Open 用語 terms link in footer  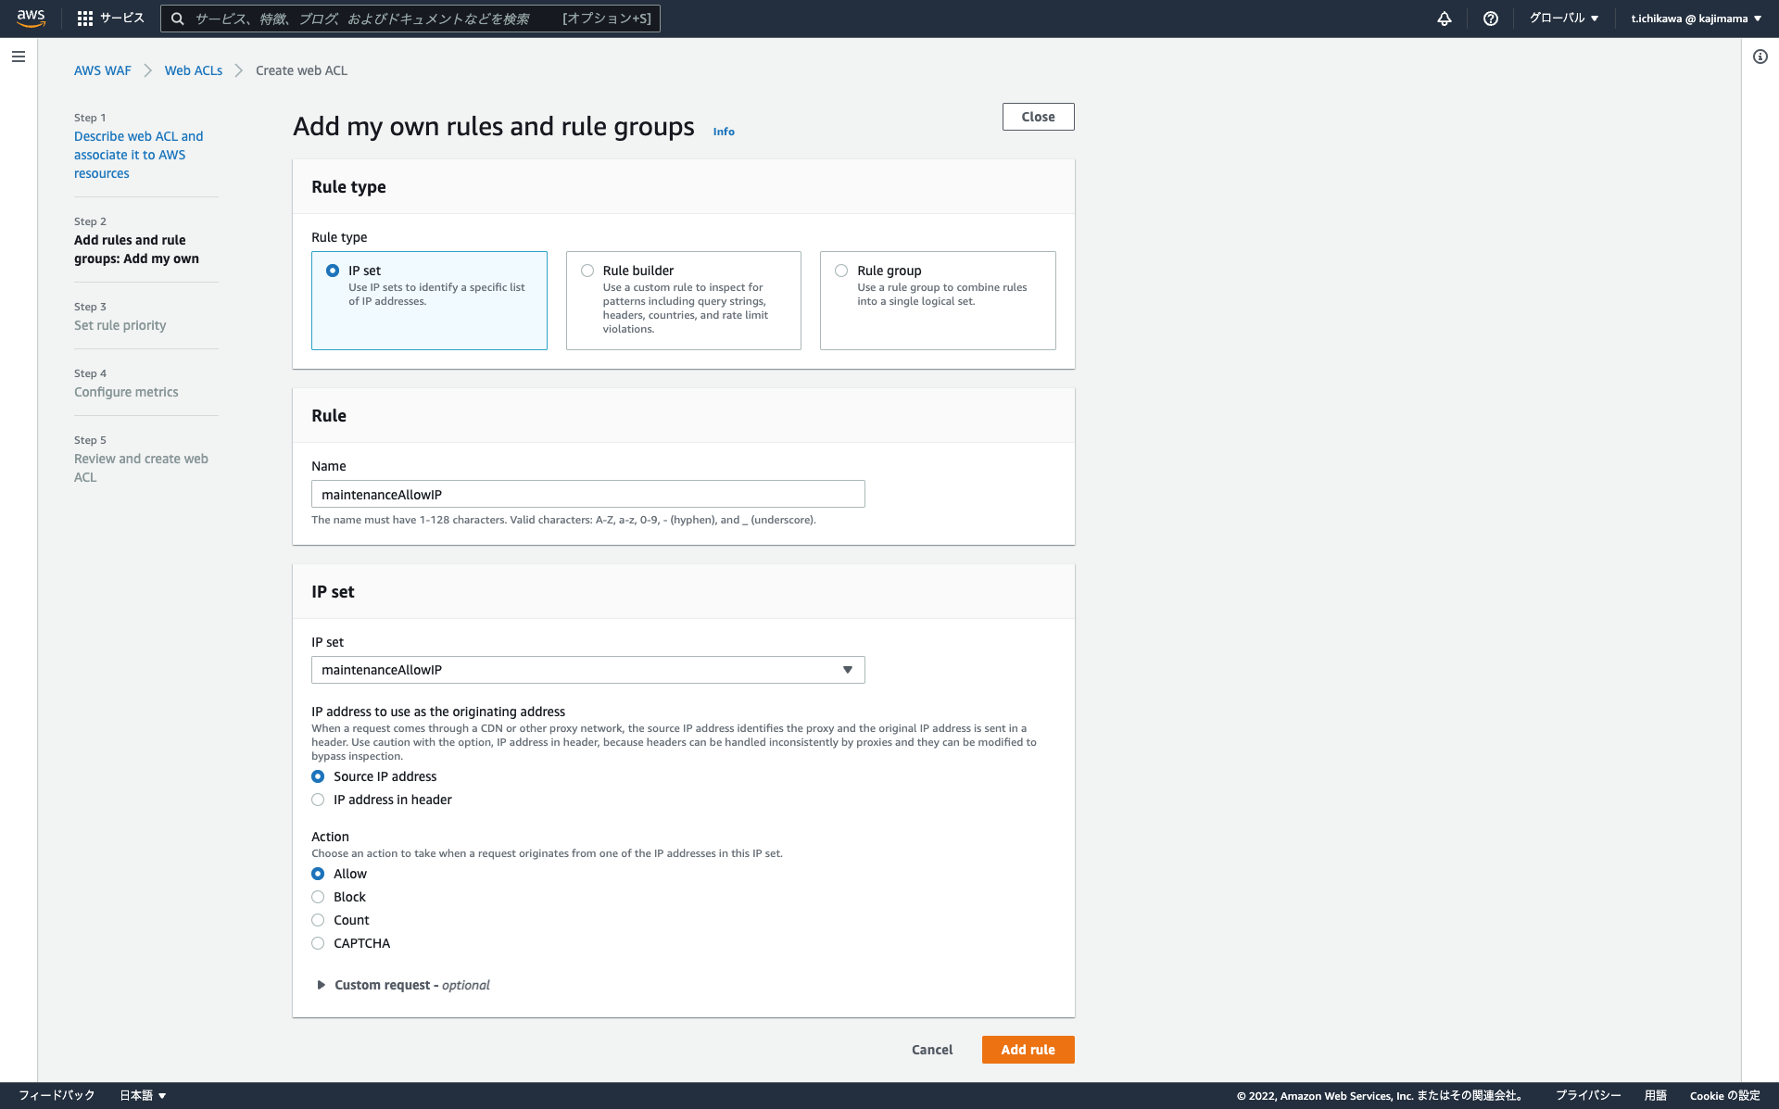(x=1656, y=1095)
